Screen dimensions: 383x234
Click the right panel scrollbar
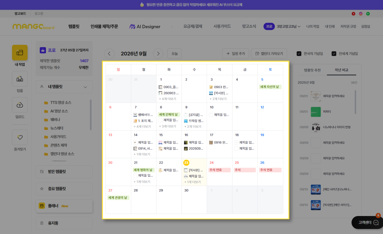tap(355, 102)
